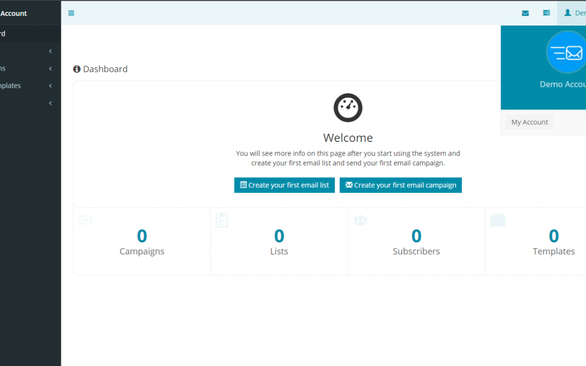This screenshot has height=366, width=586.
Task: Click the people icon in the Subscribers tile
Action: [360, 220]
